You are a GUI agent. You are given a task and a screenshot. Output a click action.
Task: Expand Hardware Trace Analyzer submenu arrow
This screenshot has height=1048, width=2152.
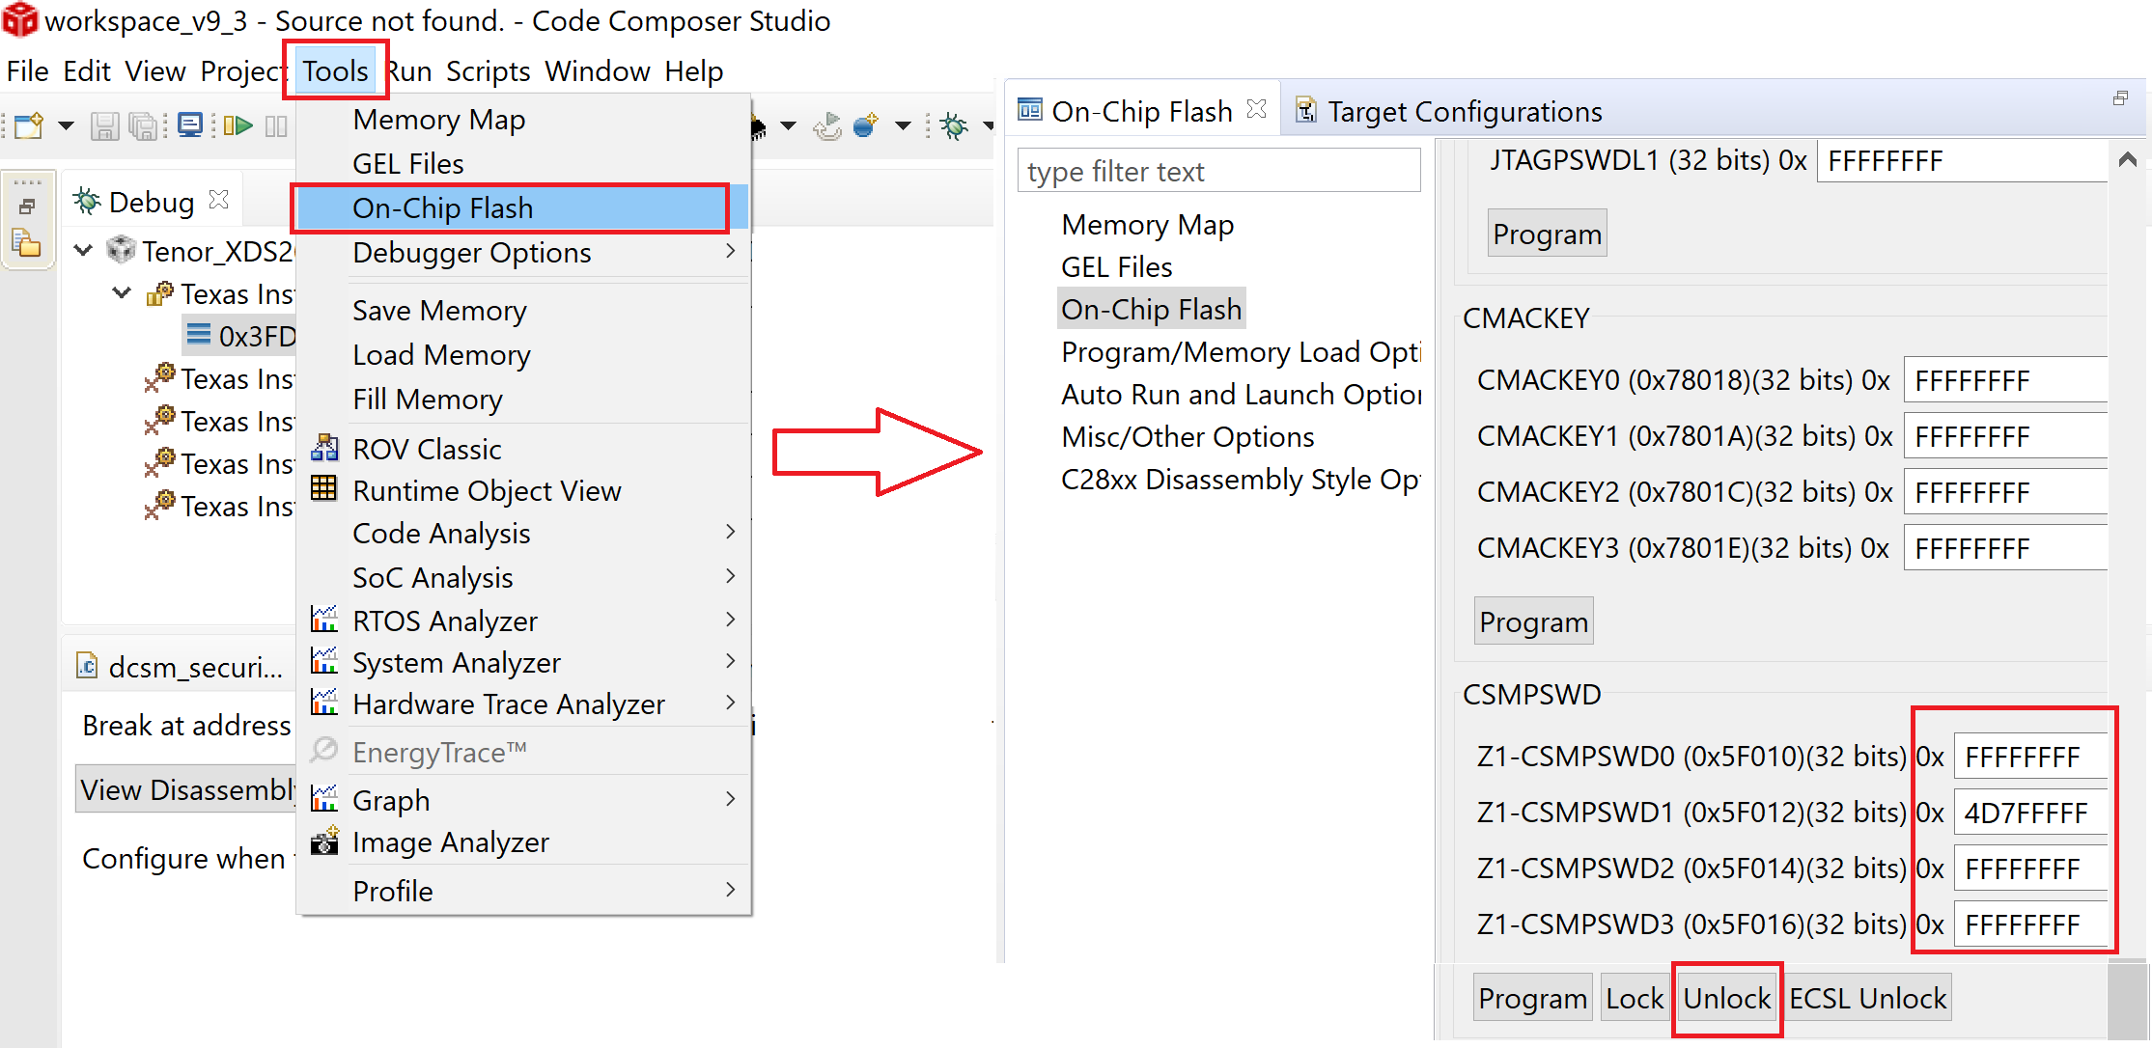tap(731, 703)
